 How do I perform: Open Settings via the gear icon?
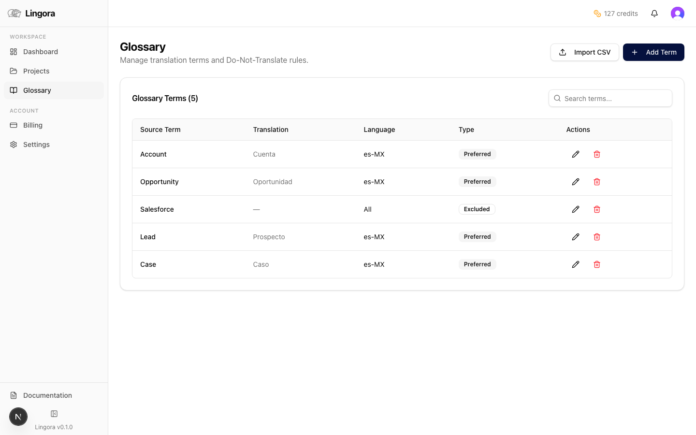[14, 145]
